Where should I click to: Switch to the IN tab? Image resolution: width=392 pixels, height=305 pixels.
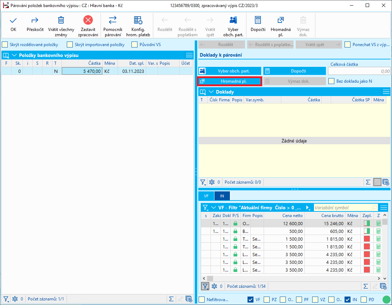(222, 196)
